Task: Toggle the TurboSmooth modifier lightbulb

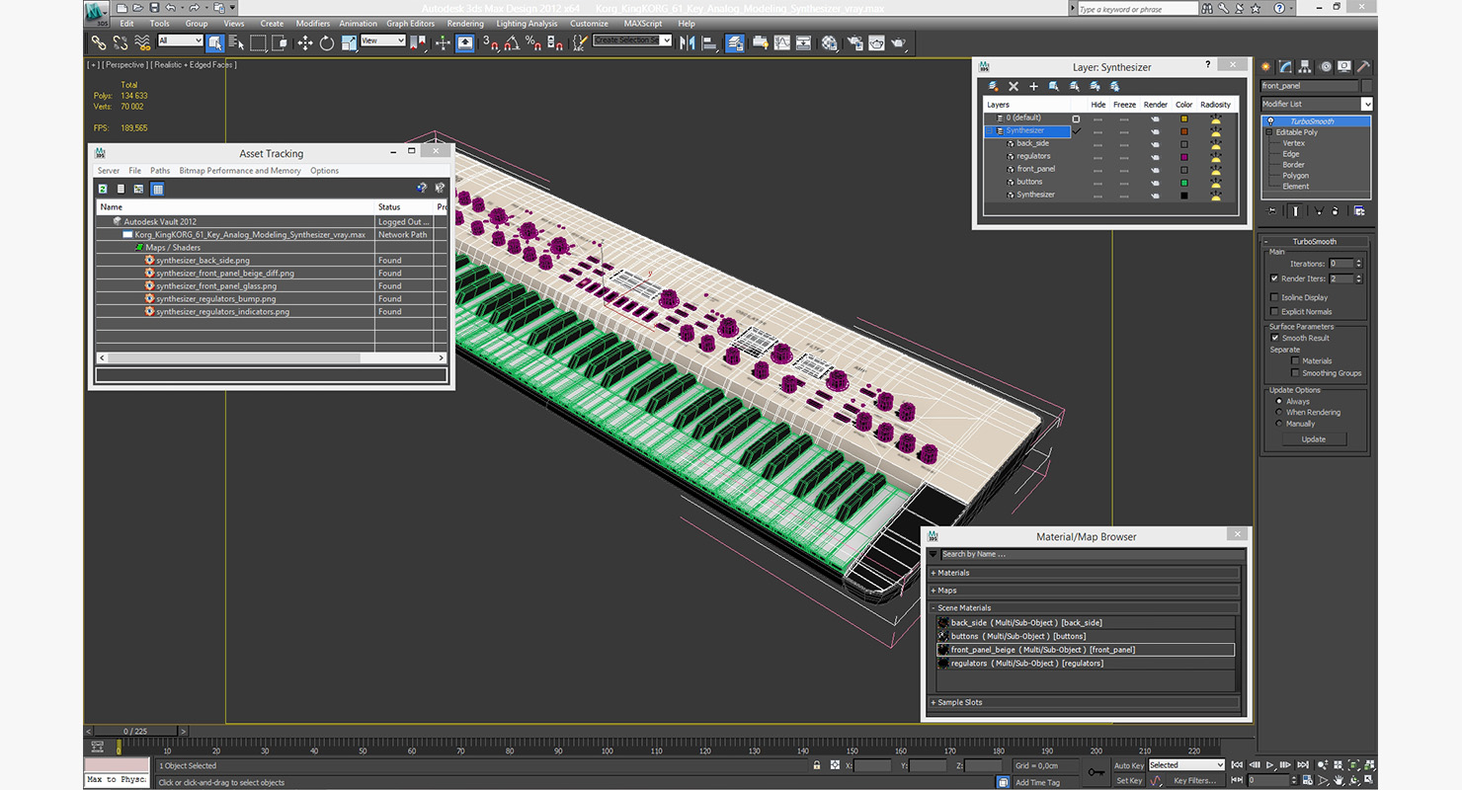Action: [x=1270, y=121]
